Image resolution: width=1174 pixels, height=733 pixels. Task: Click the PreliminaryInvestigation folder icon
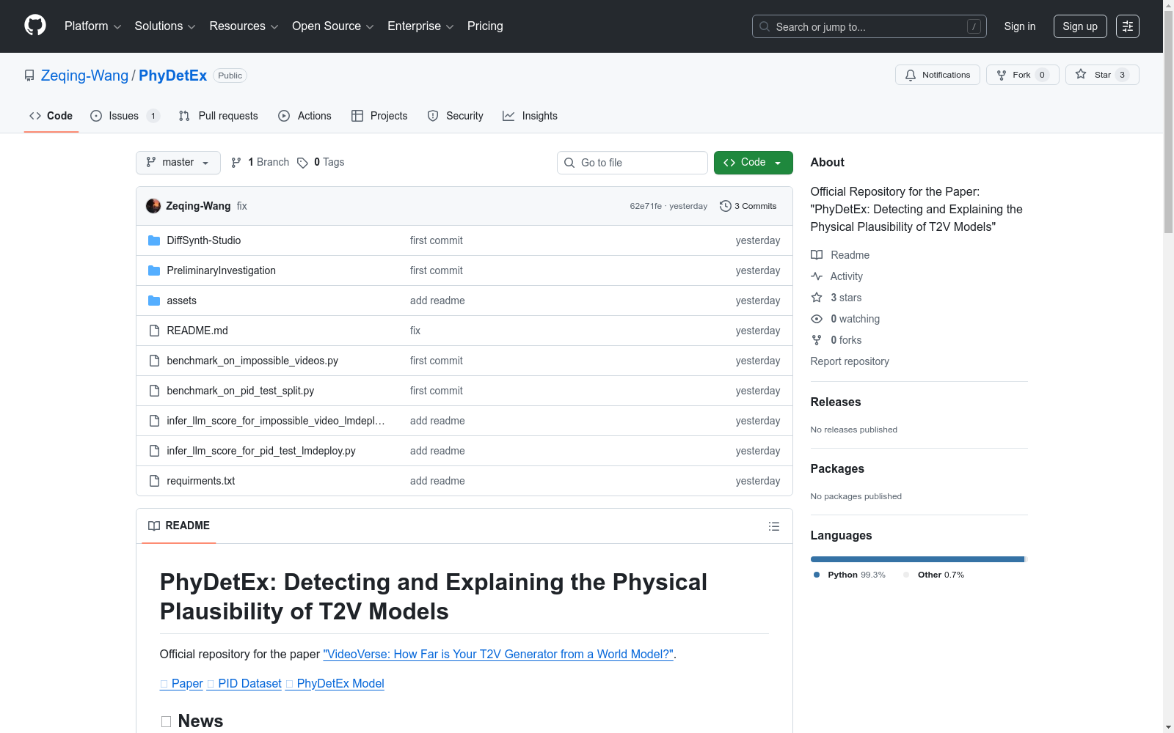click(154, 270)
